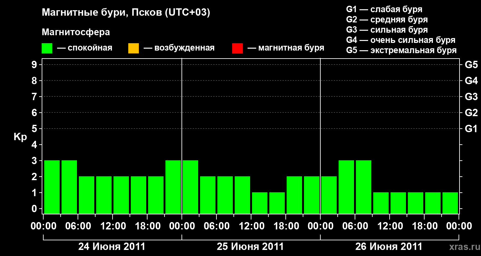This screenshot has height=256, width=481.
Task: Click the right-axis 'G1' level label
Action: pyautogui.click(x=471, y=129)
